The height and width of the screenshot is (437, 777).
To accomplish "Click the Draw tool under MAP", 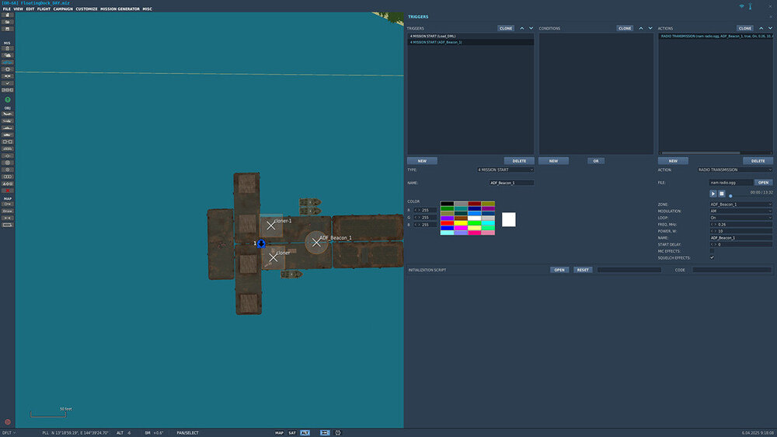I will tap(8, 212).
